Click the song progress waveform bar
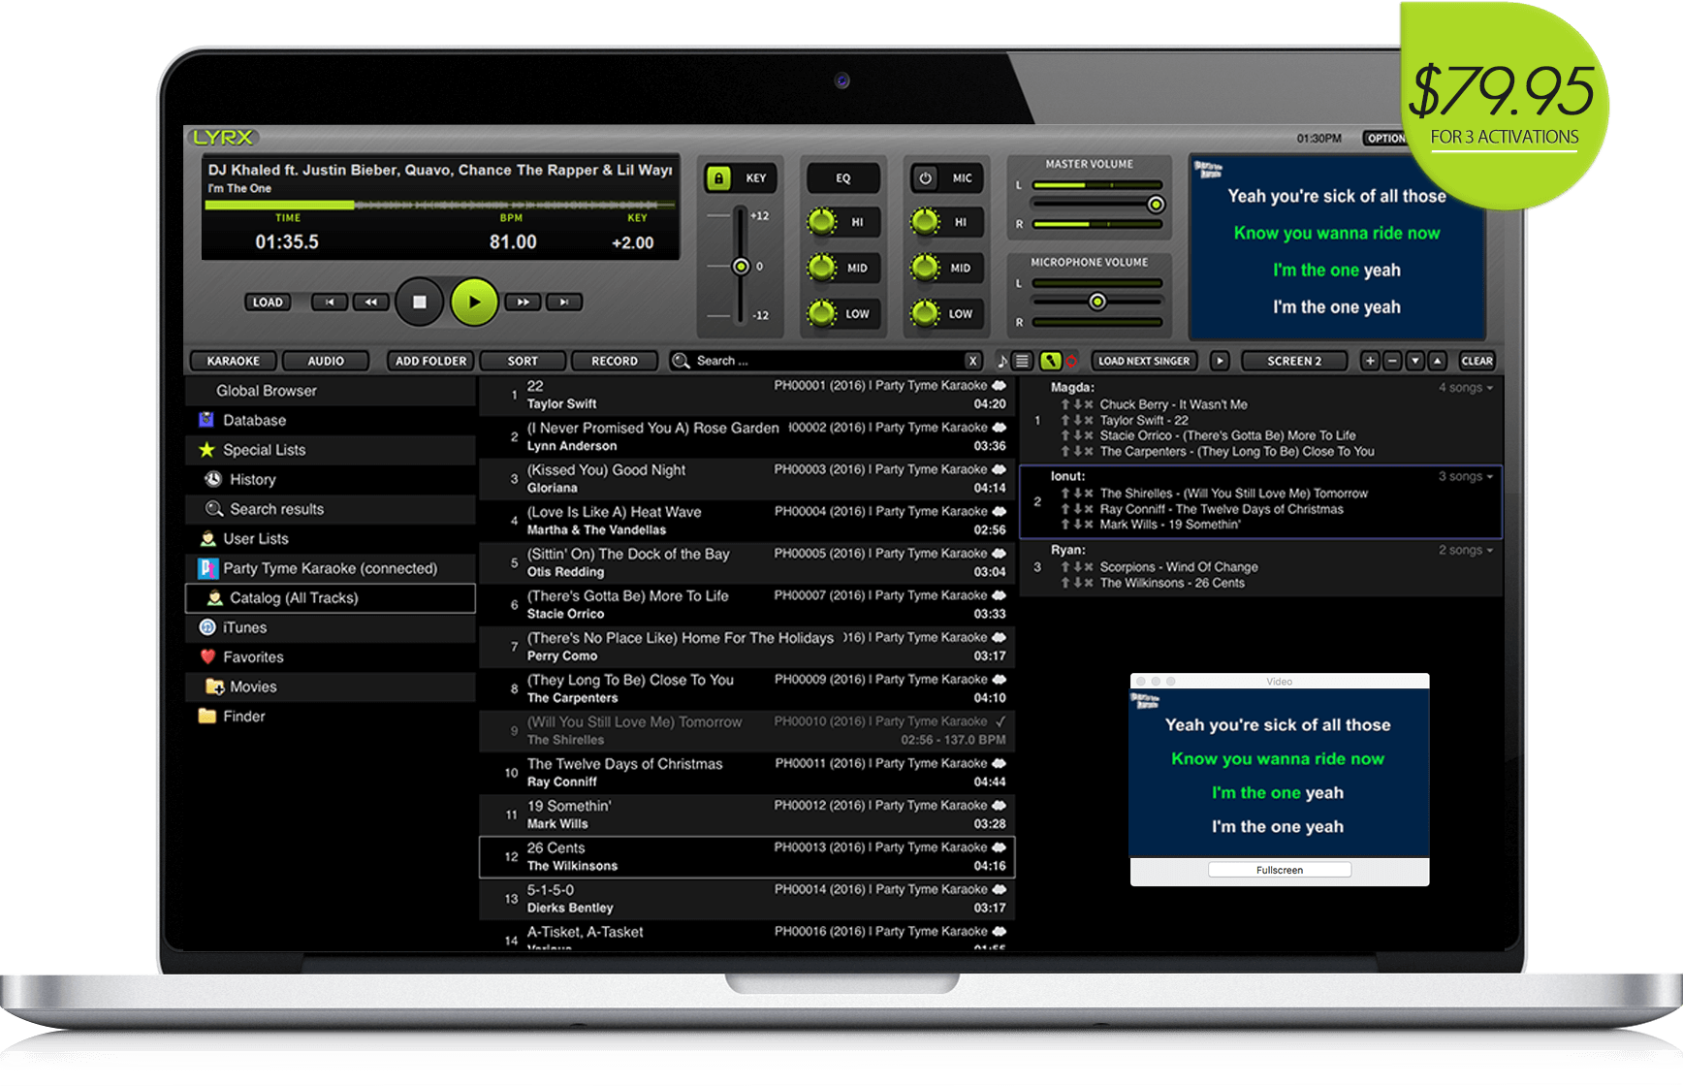Image resolution: width=1683 pixels, height=1086 pixels. point(441,205)
